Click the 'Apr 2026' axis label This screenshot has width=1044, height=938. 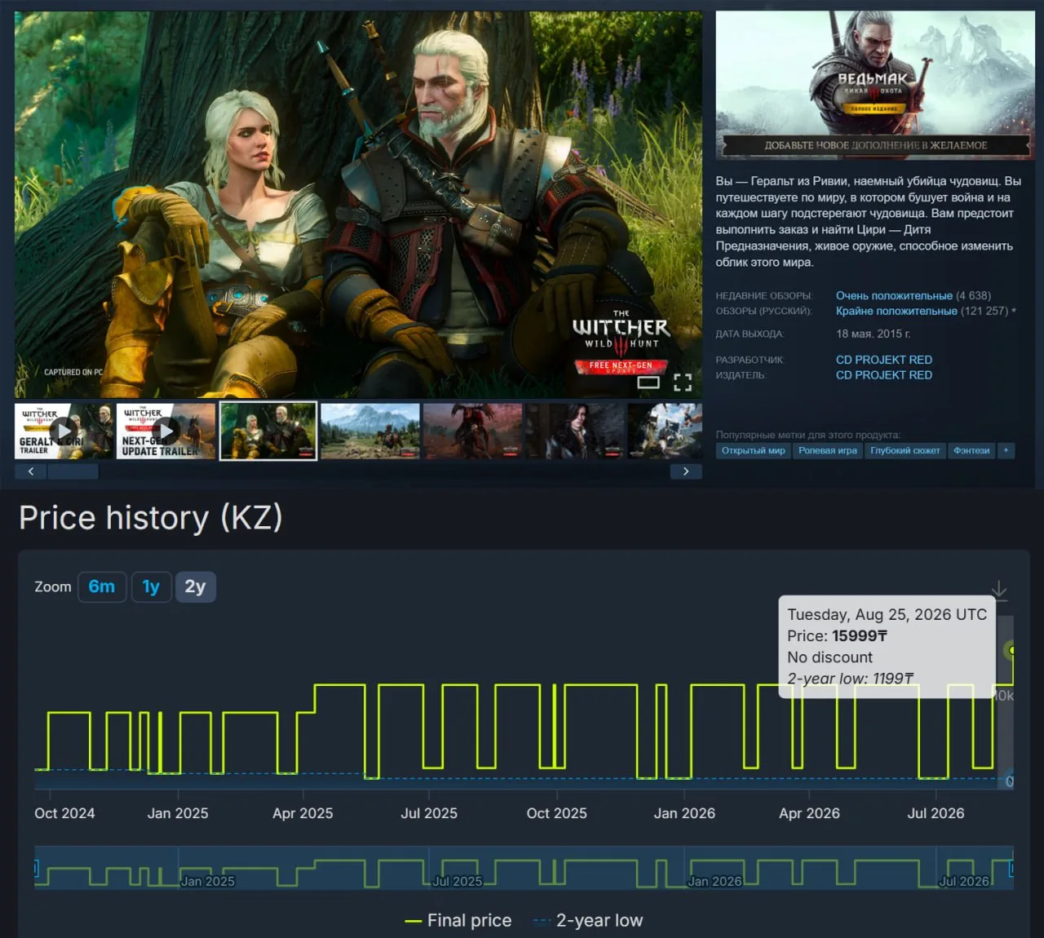pos(809,813)
